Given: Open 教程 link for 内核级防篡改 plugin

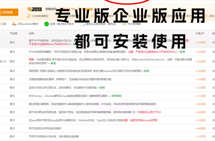Looking at the screenshot, I should 53,63.
